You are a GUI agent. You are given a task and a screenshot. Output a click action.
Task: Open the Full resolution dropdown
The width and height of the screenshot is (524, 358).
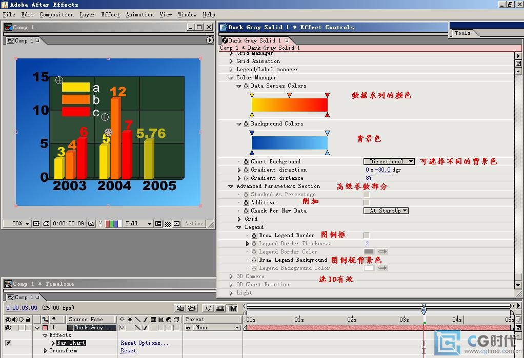(x=138, y=223)
